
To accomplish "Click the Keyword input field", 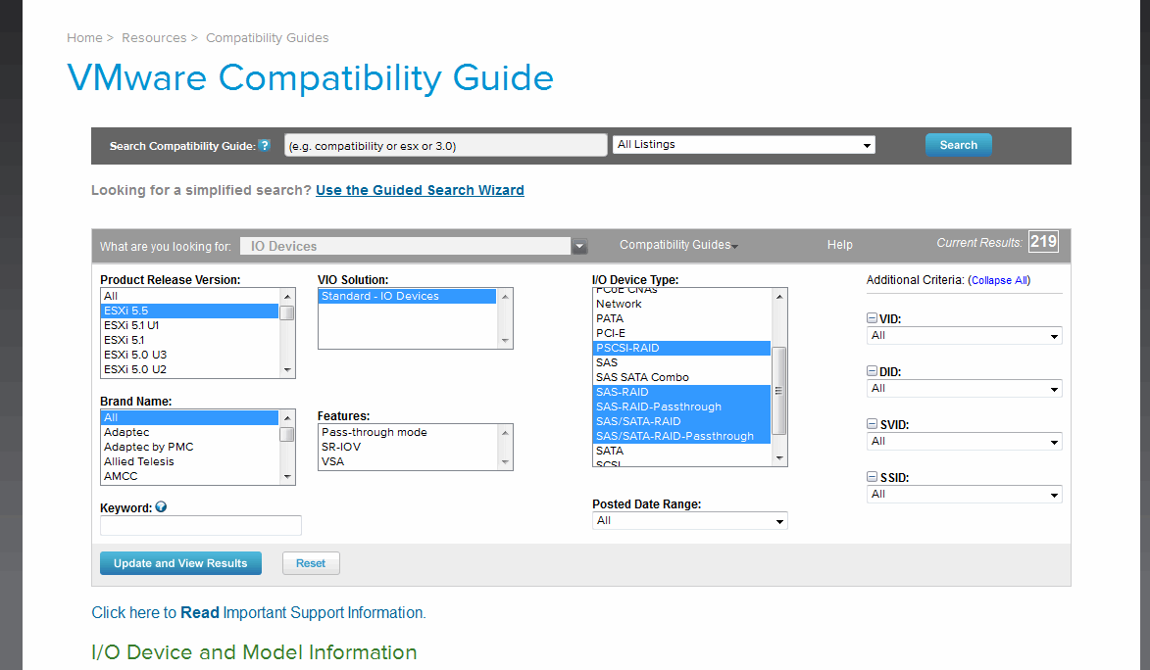I will coord(200,525).
